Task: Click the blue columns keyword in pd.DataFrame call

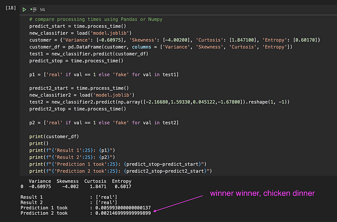Action: [x=142, y=47]
